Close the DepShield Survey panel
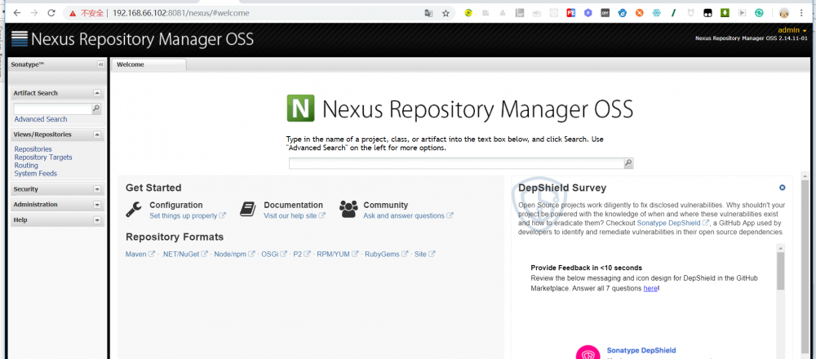The image size is (816, 359). 782,188
